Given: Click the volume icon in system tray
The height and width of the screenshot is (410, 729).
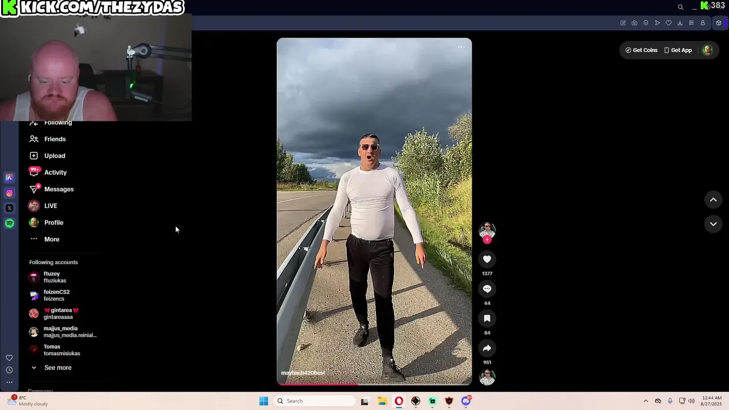Looking at the screenshot, I should tap(691, 401).
